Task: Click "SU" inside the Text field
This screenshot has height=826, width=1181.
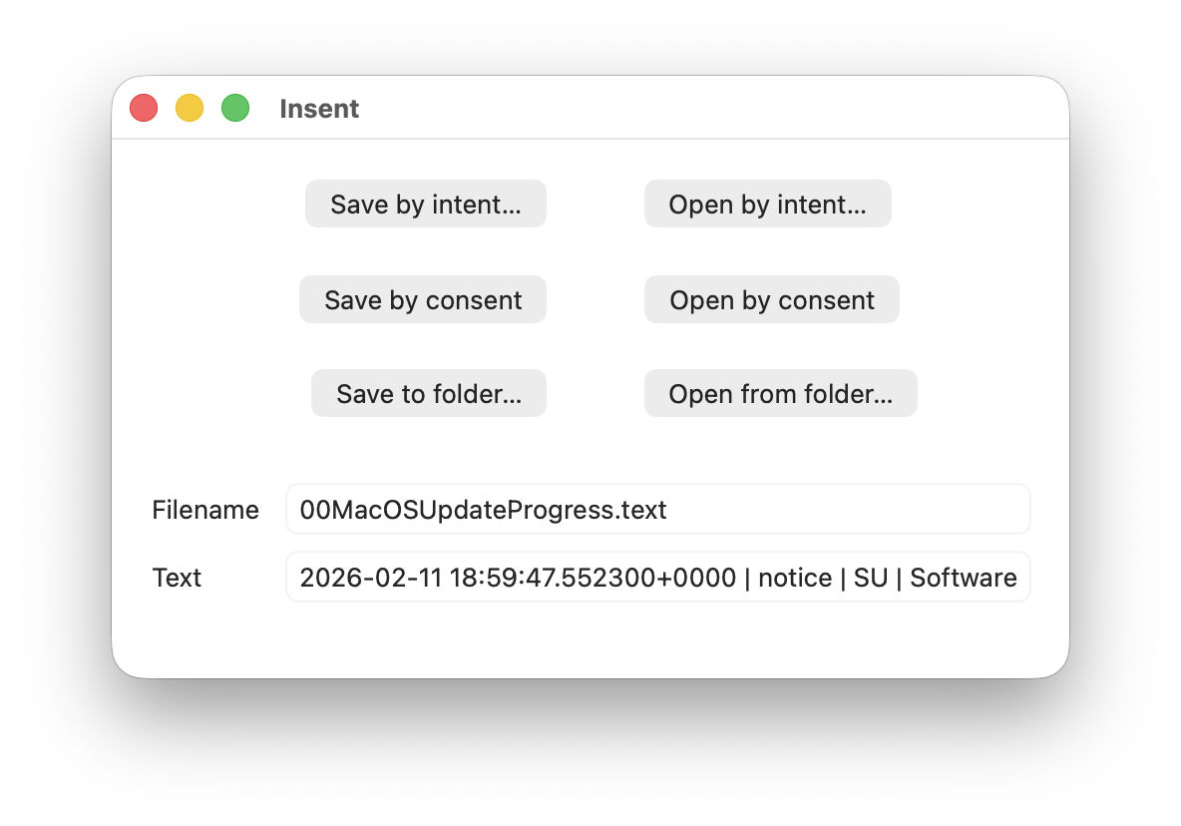Action: click(871, 578)
